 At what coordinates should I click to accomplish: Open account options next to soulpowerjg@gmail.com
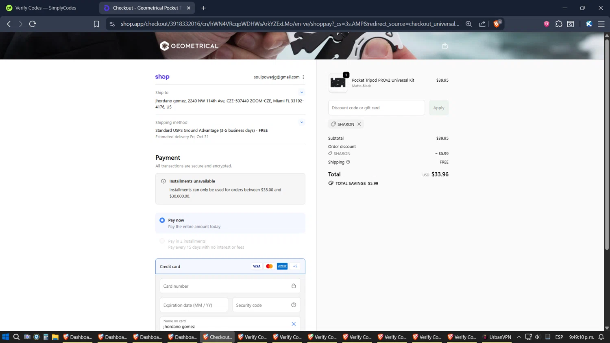coord(303,77)
